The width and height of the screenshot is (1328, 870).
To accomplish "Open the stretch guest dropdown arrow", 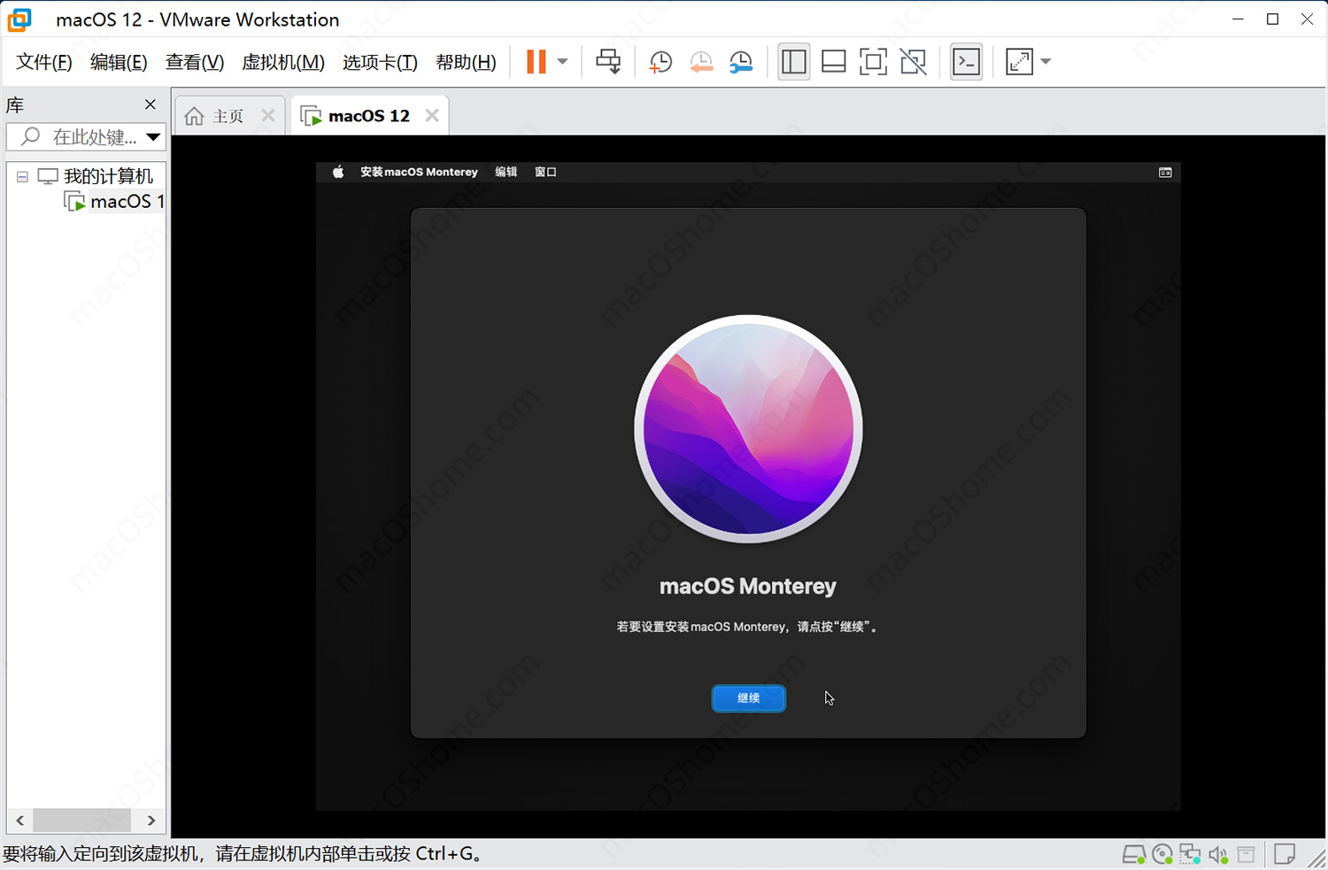I will (x=1046, y=62).
